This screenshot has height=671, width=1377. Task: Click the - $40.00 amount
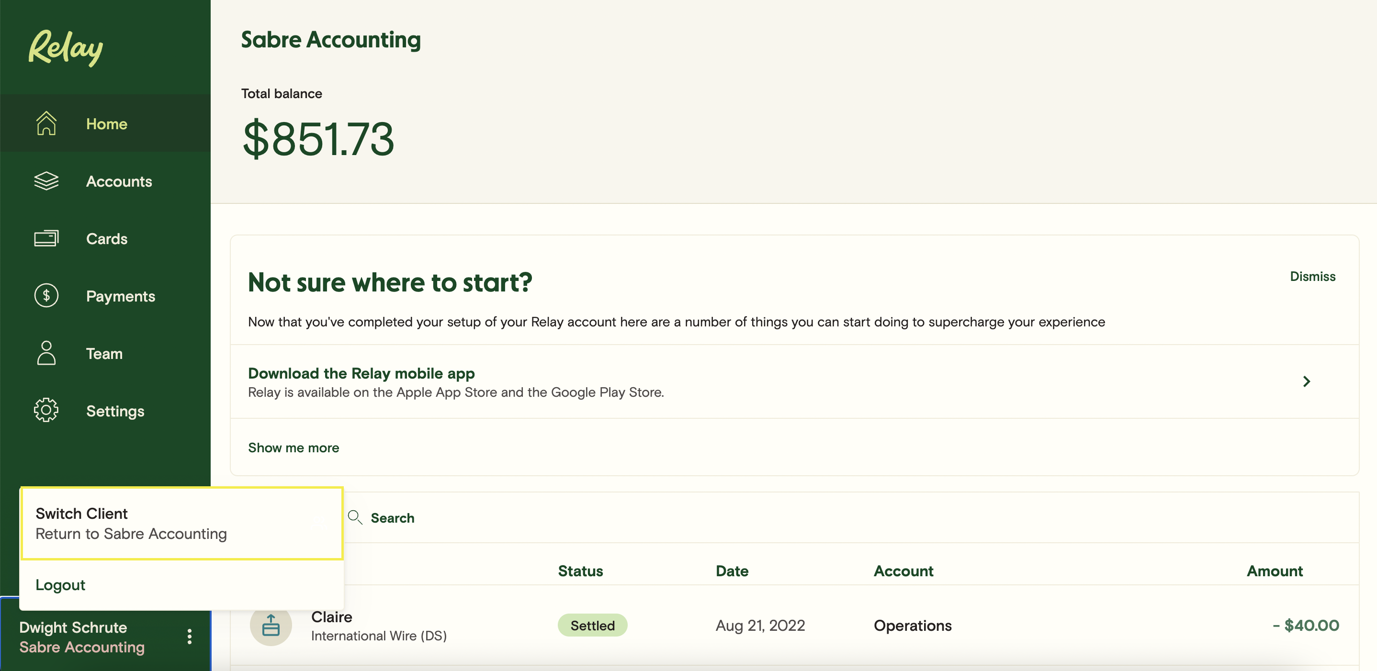(x=1305, y=625)
